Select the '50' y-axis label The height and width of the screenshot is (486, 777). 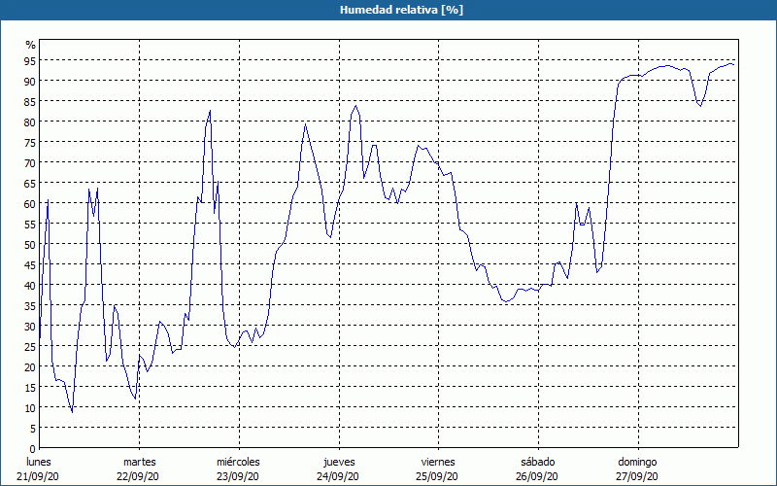click(30, 245)
